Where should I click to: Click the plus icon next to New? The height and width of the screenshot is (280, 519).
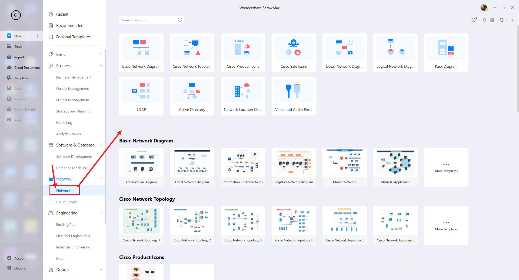click(x=38, y=36)
